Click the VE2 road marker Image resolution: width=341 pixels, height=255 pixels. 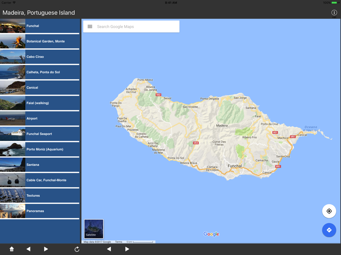[158, 95]
